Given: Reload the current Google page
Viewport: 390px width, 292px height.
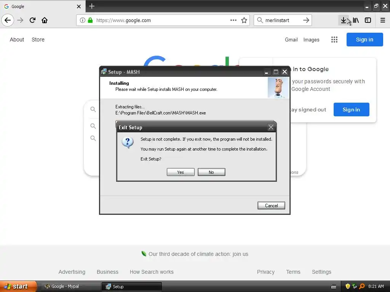Looking at the screenshot, I should click(x=33, y=20).
